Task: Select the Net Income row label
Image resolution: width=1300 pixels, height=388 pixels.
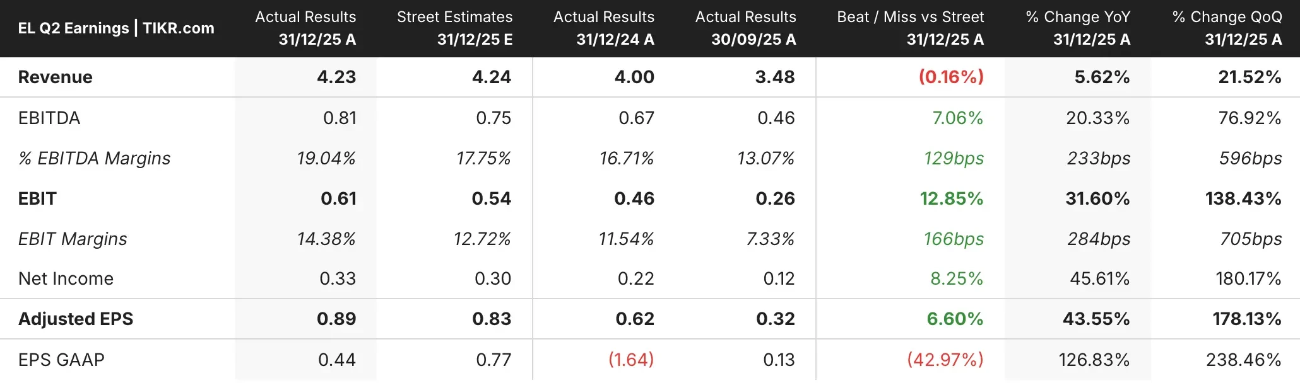Action: coord(66,278)
